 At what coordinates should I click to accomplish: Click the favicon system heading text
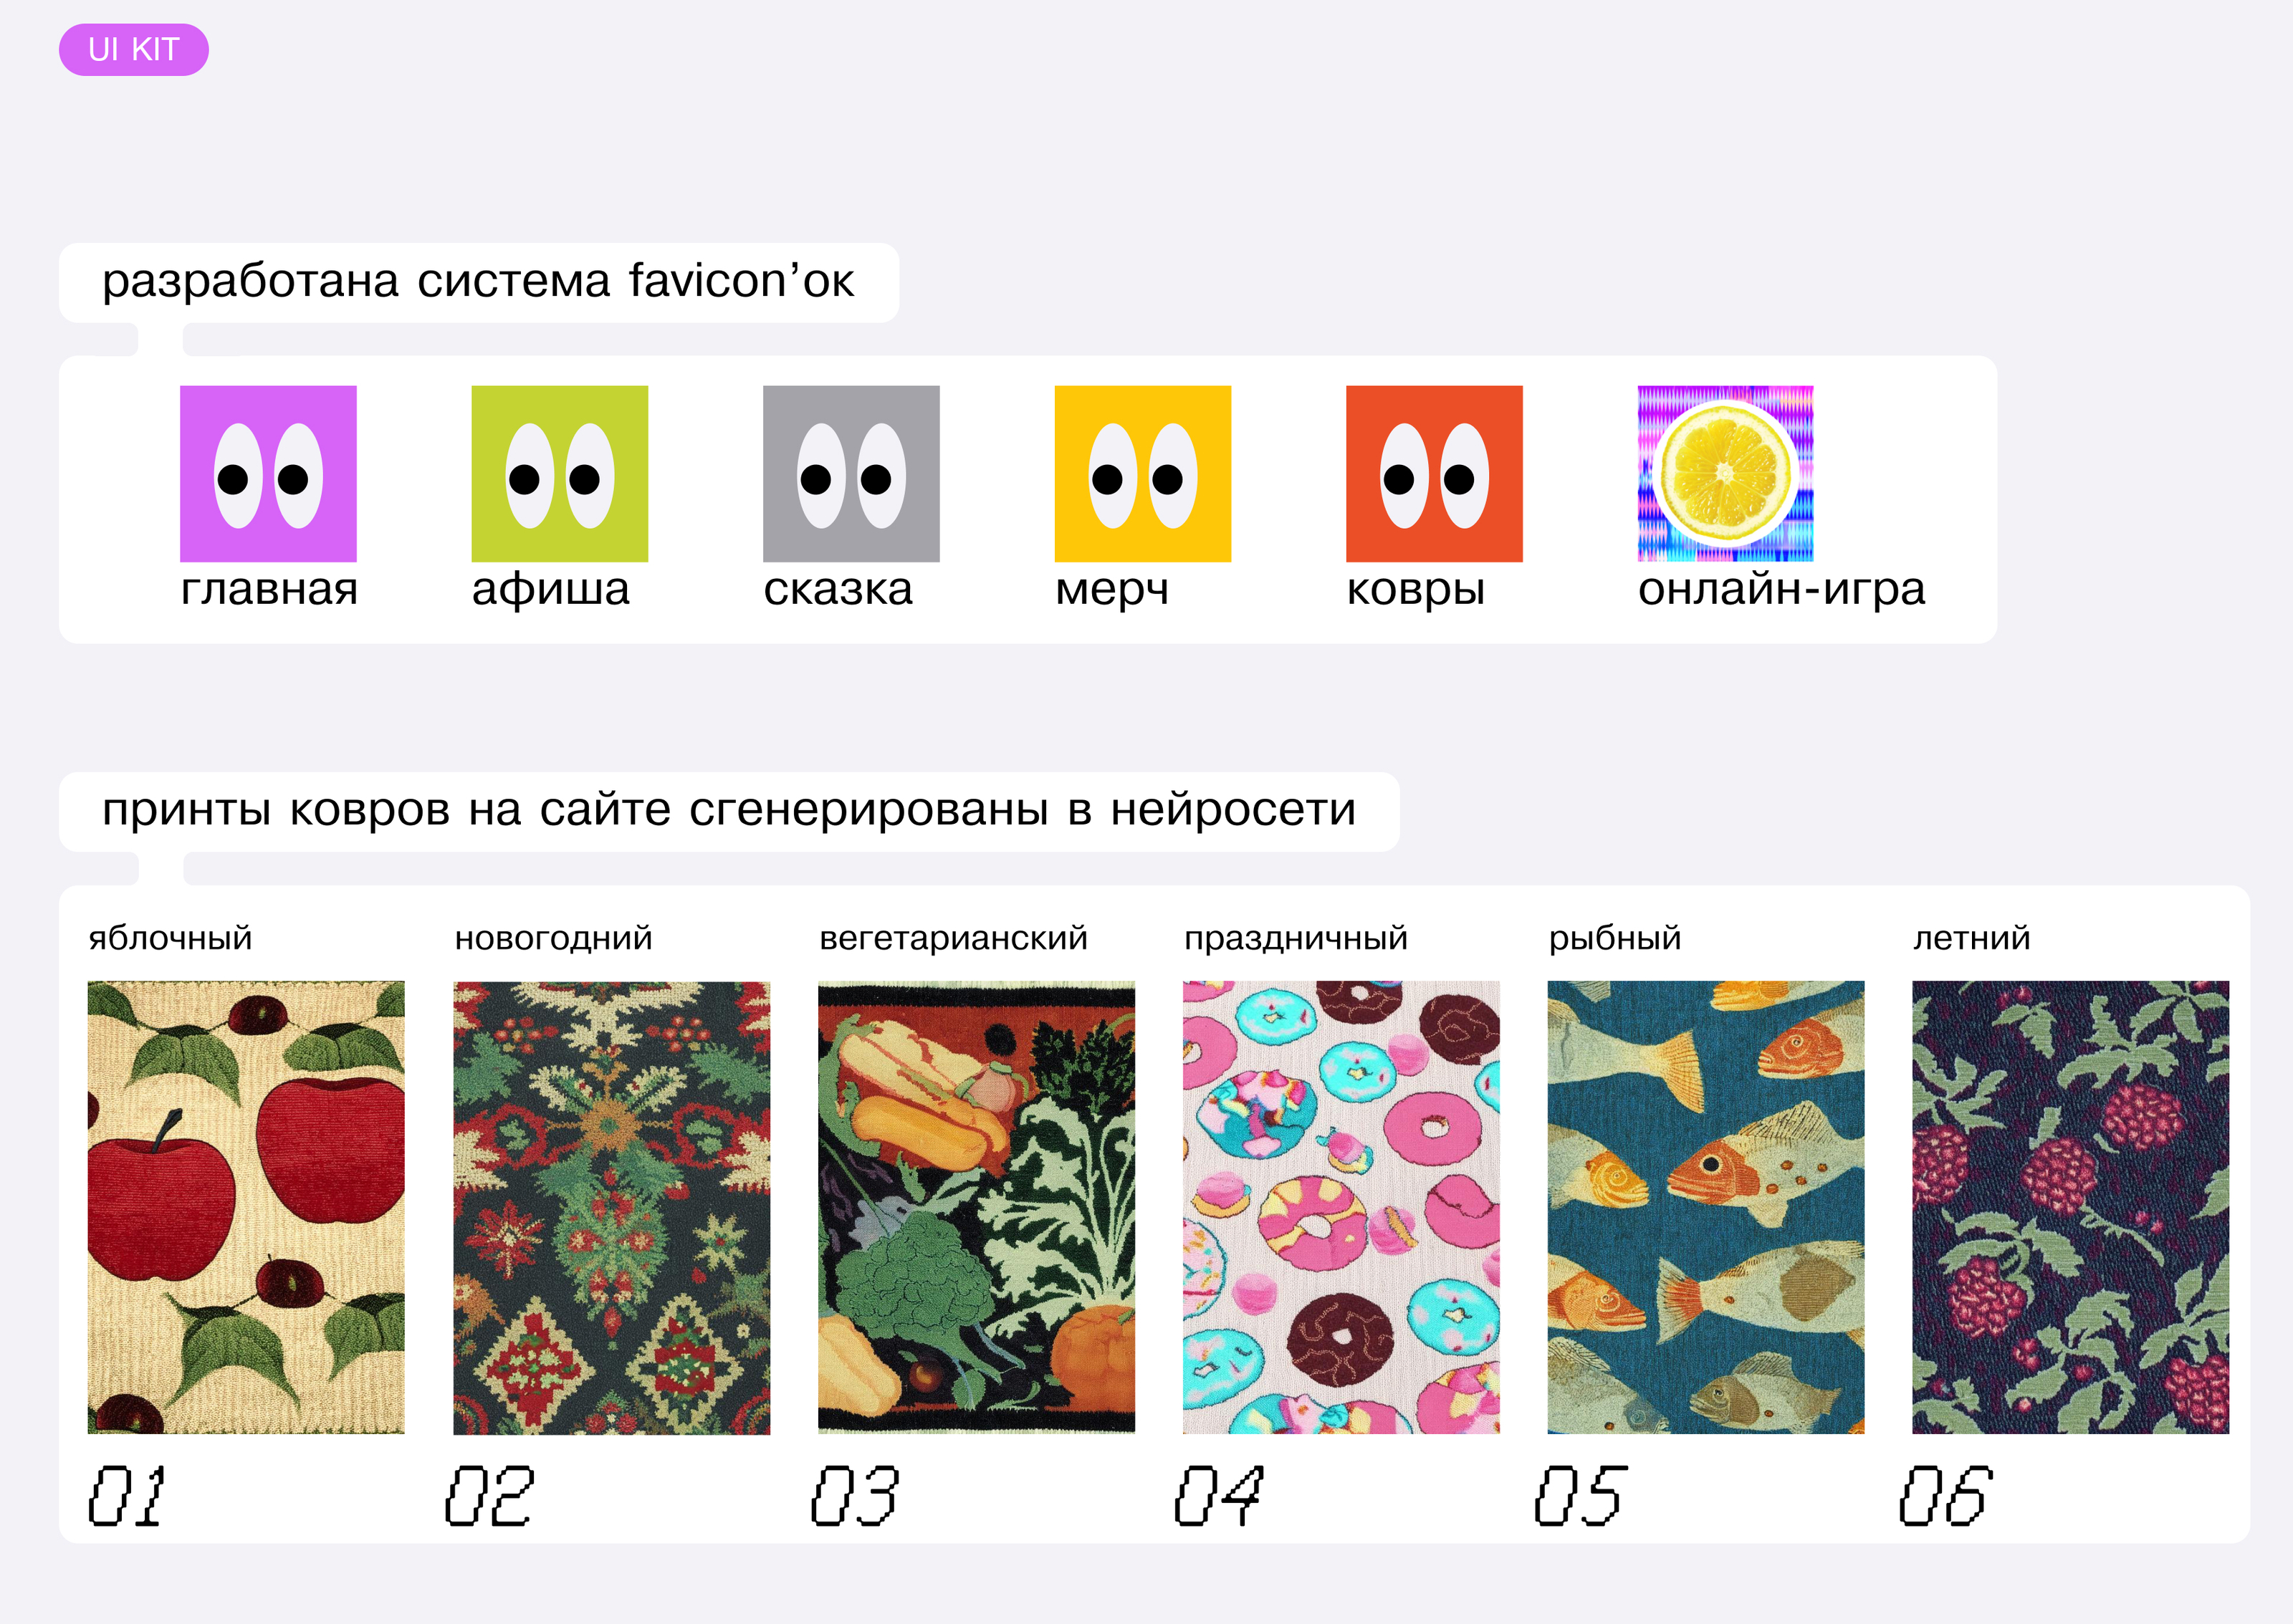479,281
